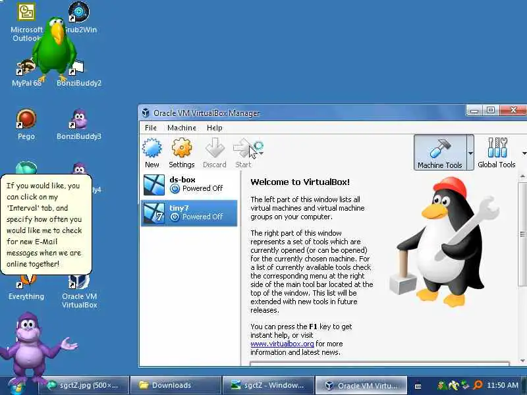The width and height of the screenshot is (527, 395).
Task: Open BonziBuddy3 desktop shortcut
Action: 79,124
